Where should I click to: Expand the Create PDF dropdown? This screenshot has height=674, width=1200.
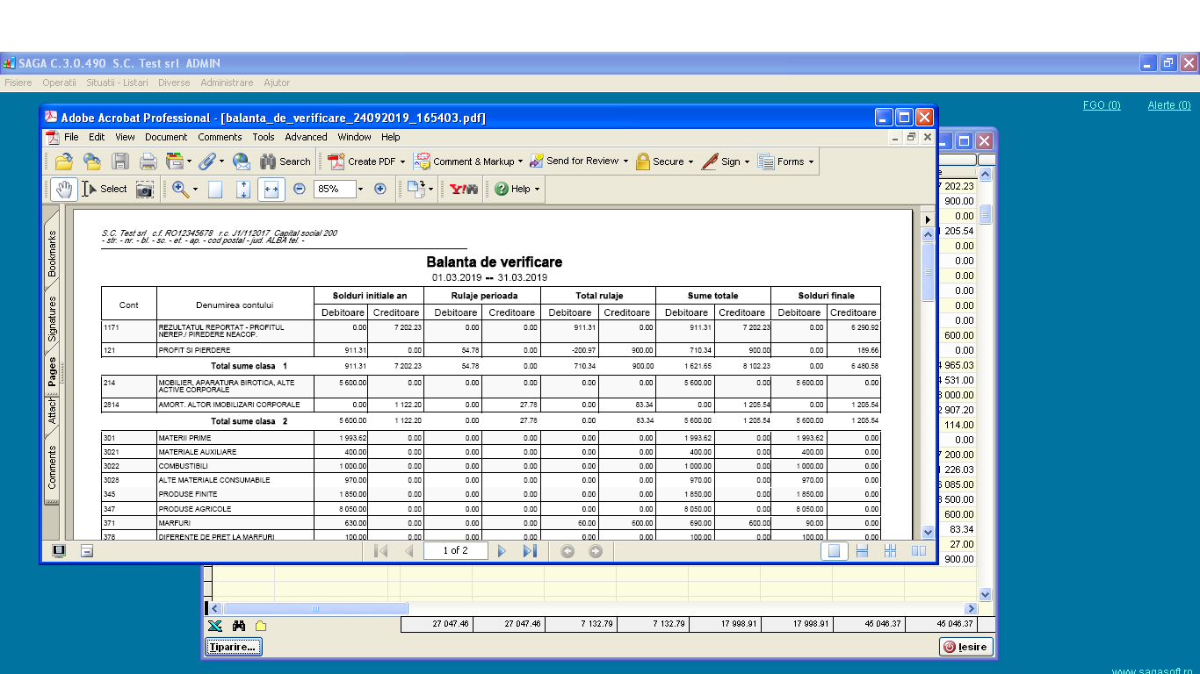(x=402, y=161)
